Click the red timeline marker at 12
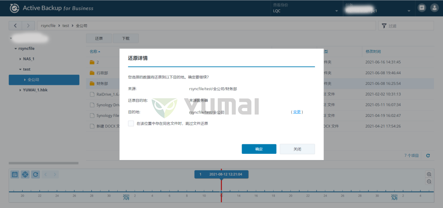This screenshot has width=443, height=208. (x=221, y=192)
